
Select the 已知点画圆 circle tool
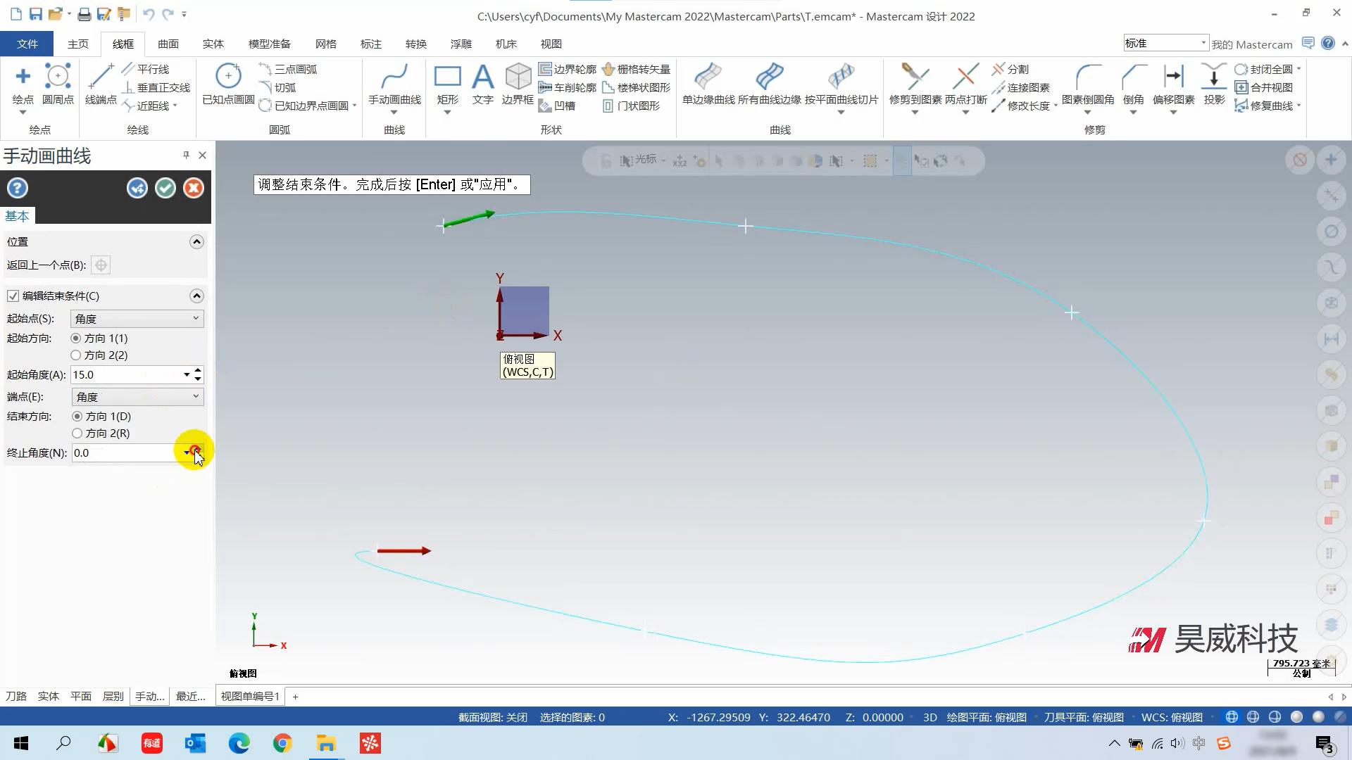(228, 77)
